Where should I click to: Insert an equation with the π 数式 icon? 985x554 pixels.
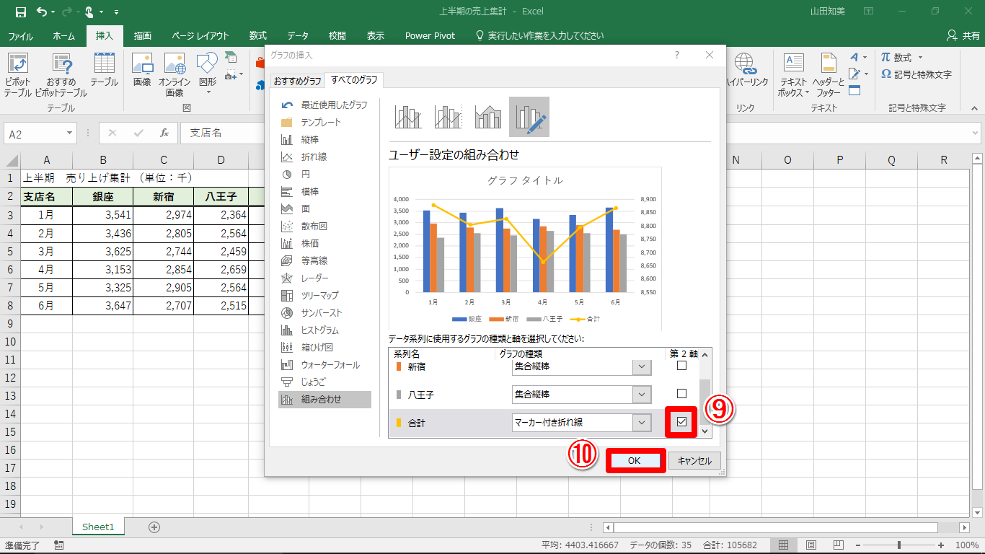[x=896, y=58]
